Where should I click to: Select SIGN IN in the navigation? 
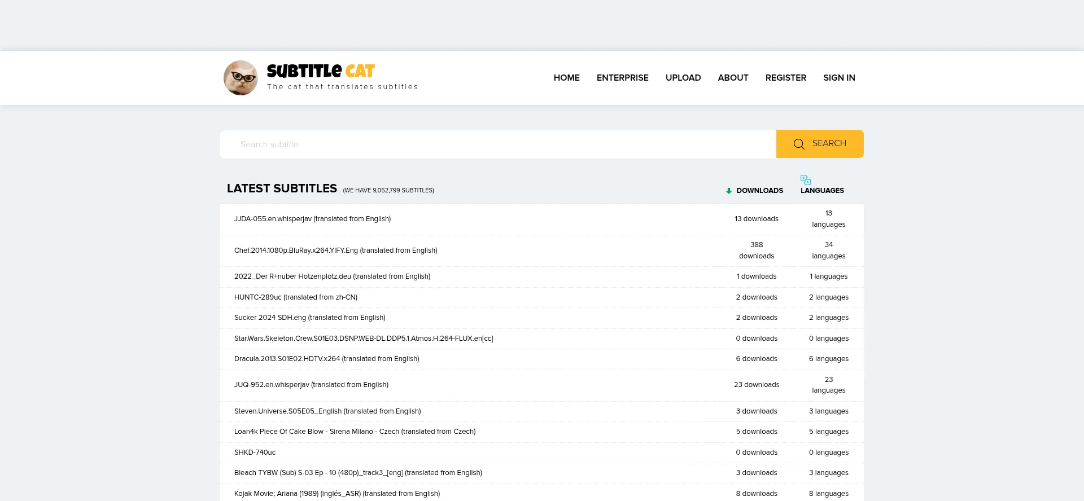(x=839, y=78)
